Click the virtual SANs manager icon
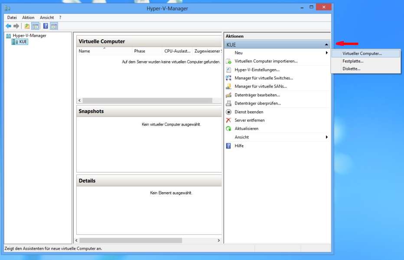Screen dimensions: 404x260 pos(228,86)
